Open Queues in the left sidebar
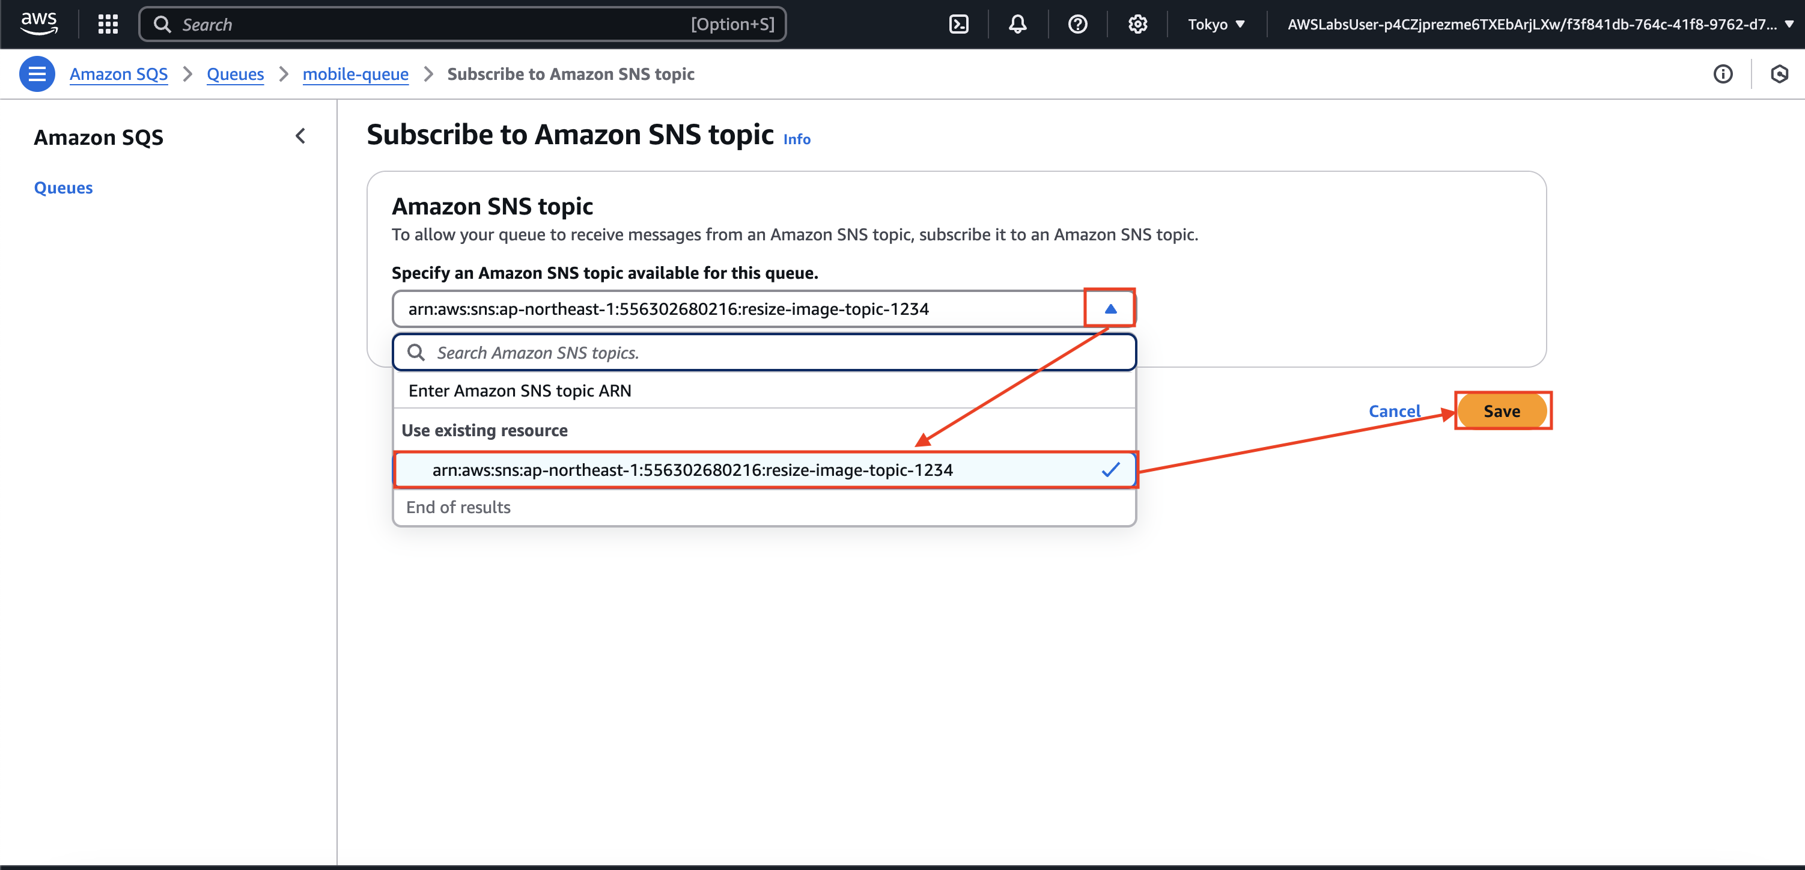 [x=63, y=187]
